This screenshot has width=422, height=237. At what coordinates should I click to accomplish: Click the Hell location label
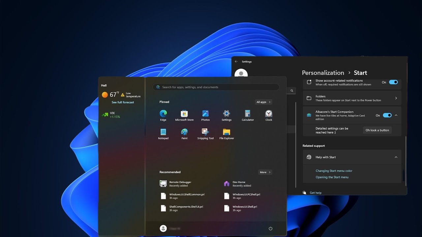[x=104, y=86]
